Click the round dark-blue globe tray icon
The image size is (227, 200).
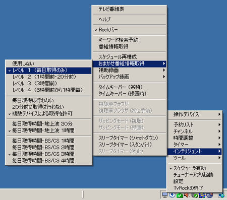point(210,195)
